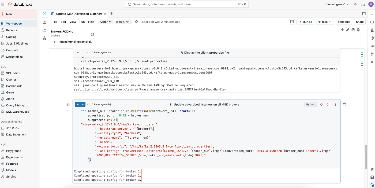Open Jobs & Pipelines in sidebar
375x188 pixels.
tap(18, 43)
